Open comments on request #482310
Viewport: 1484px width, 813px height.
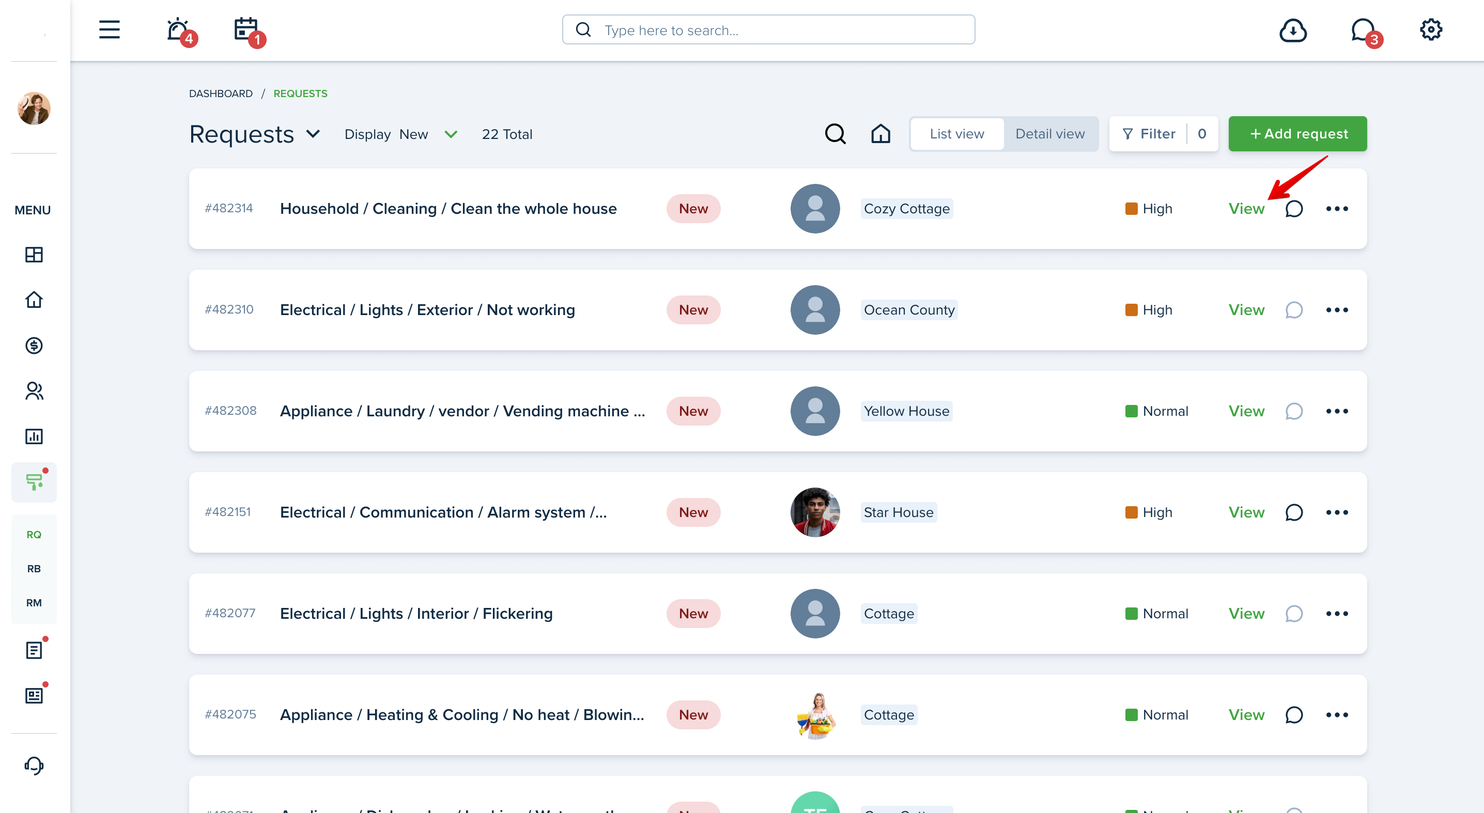coord(1293,310)
